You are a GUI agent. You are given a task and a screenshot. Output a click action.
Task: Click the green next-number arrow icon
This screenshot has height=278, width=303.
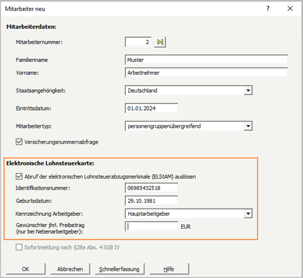click(160, 42)
